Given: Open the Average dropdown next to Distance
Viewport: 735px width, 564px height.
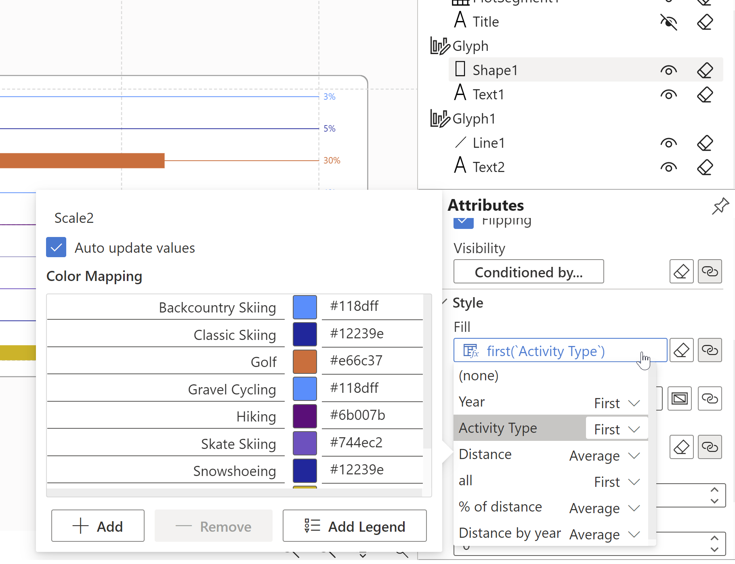Looking at the screenshot, I should tap(604, 455).
